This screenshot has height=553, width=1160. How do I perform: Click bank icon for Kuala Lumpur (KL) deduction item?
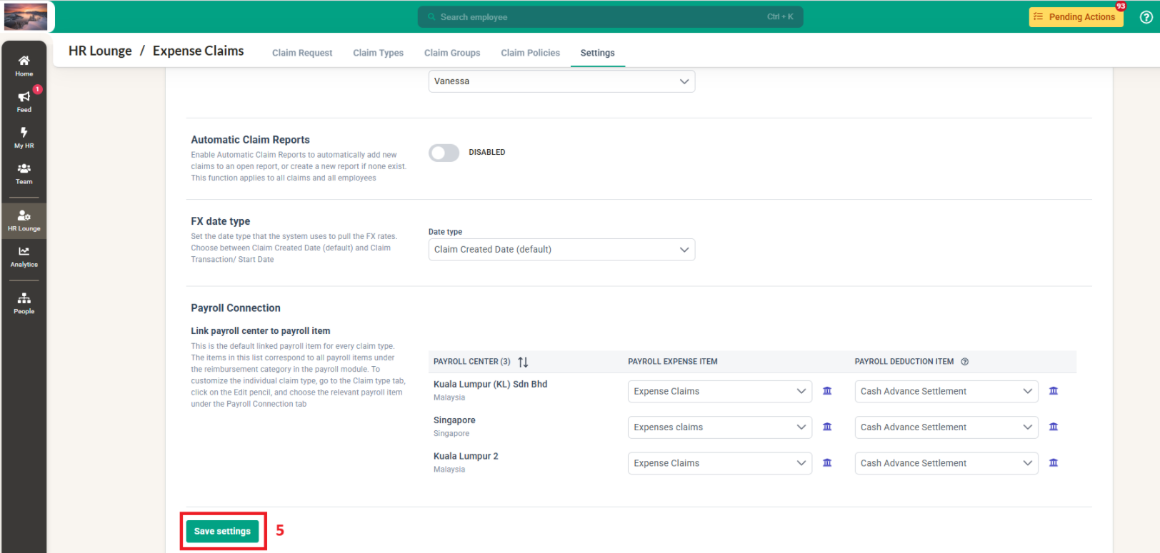tap(1054, 391)
